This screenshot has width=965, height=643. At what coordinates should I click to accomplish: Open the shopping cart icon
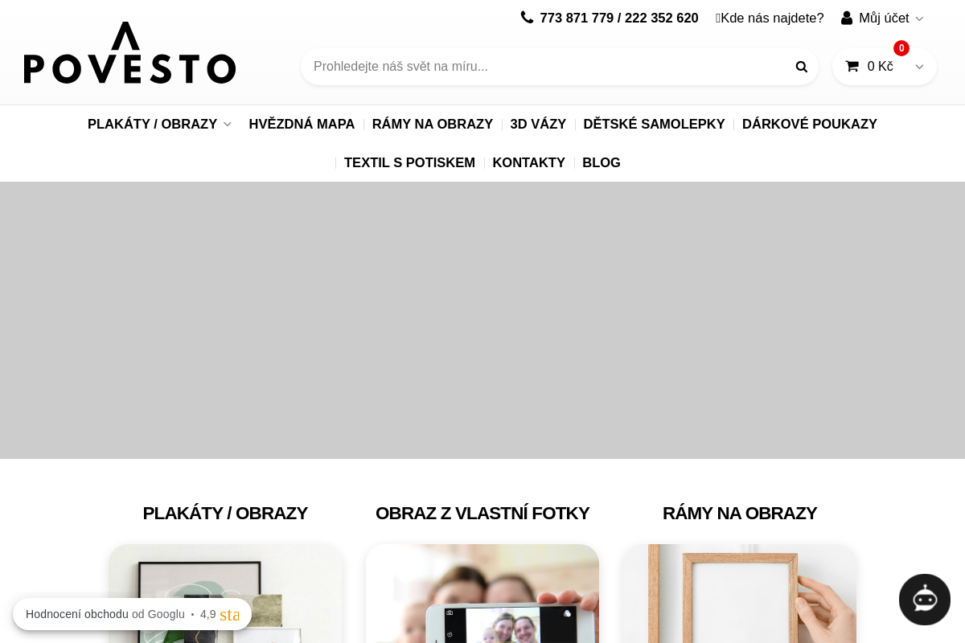point(852,67)
